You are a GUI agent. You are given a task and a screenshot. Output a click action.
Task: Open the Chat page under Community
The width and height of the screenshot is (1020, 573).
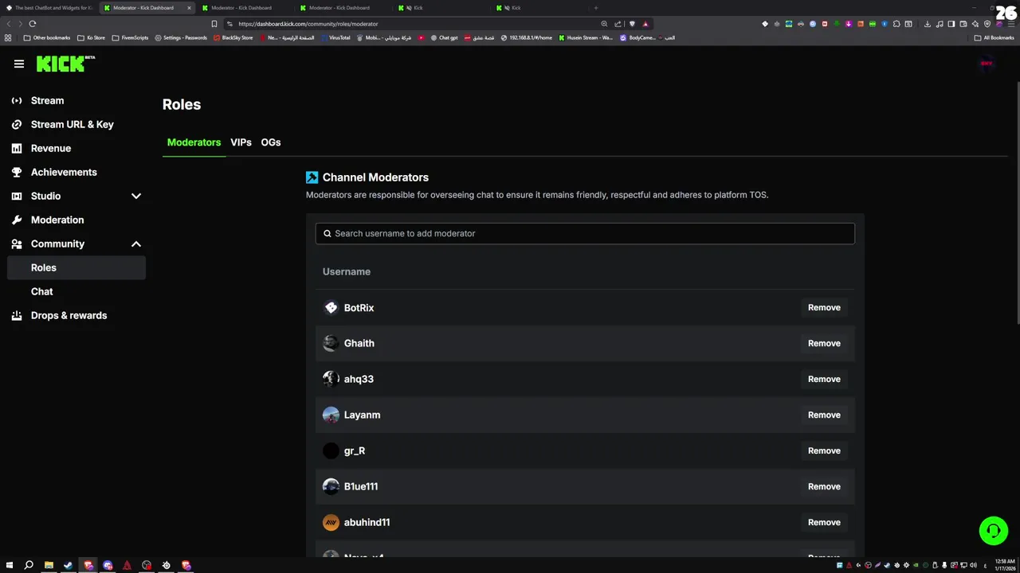pos(42,291)
